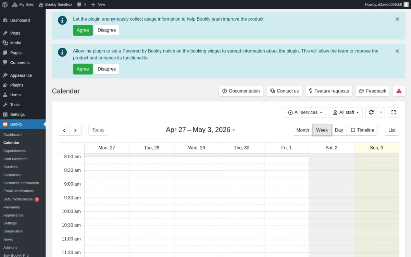411x257 pixels.
Task: Open the refresh options dropdown arrow
Action: click(381, 112)
